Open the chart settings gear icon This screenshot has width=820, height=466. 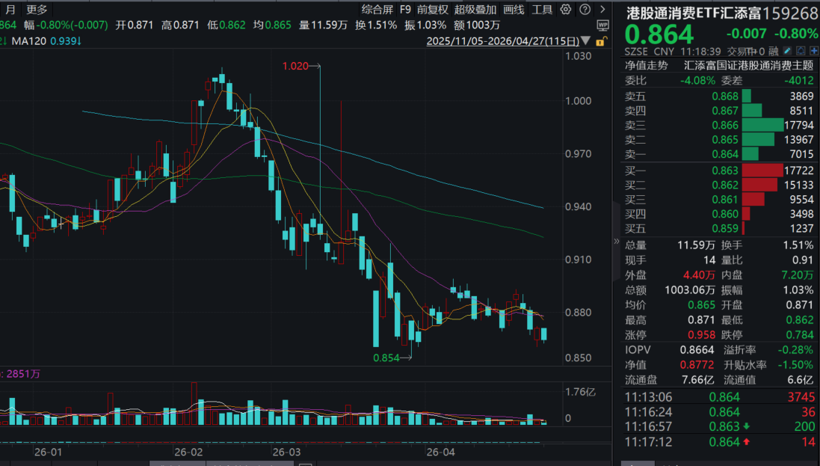(565, 10)
